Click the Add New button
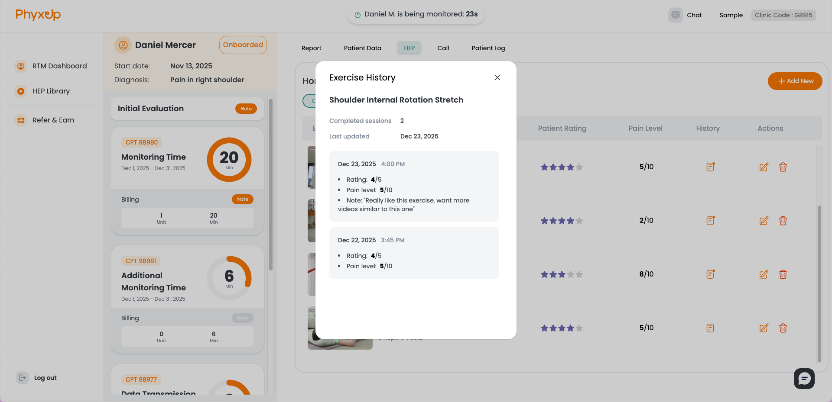The image size is (832, 402). coord(795,81)
